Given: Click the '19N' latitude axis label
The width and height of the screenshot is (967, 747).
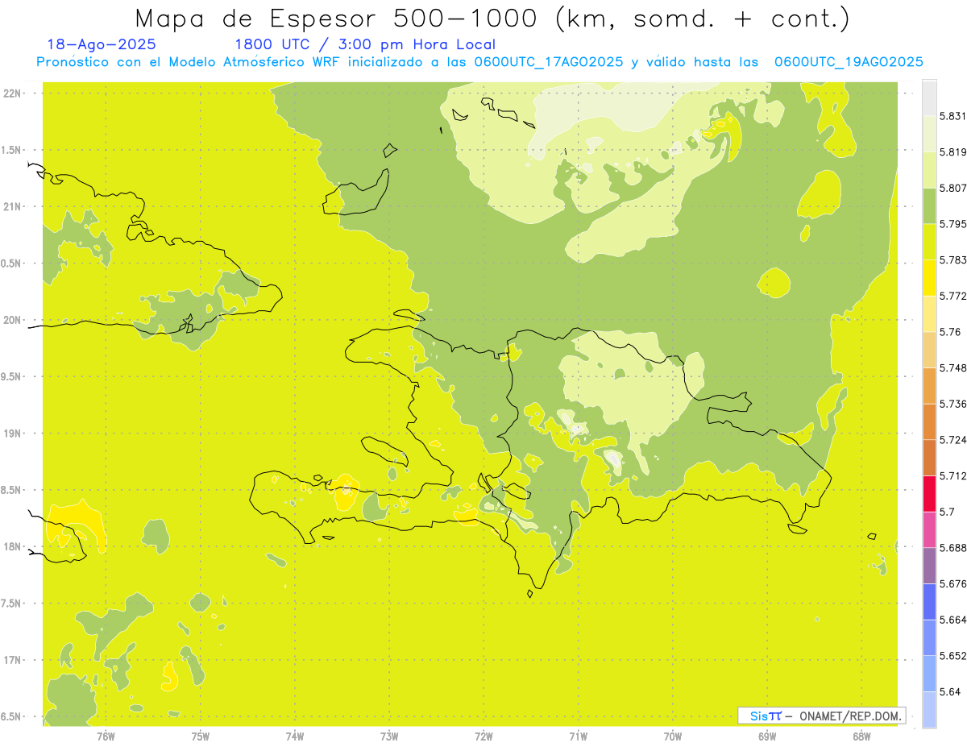Looking at the screenshot, I should point(11,433).
